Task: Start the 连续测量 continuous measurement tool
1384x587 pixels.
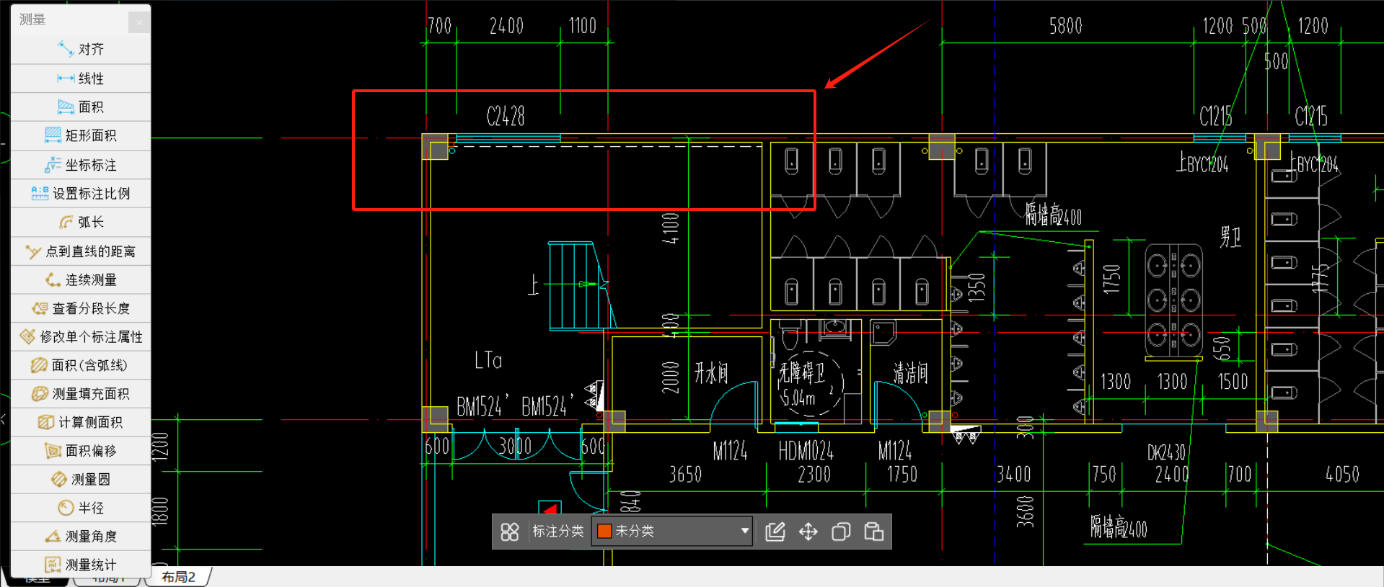Action: (81, 279)
